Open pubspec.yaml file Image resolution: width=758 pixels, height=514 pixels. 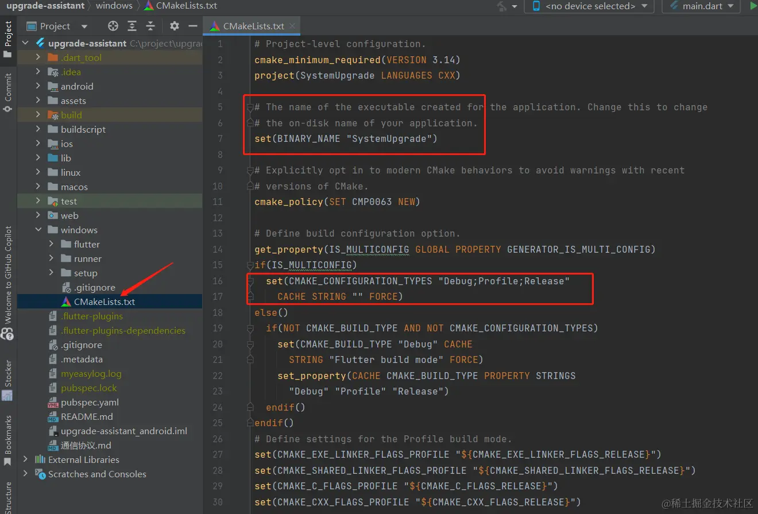click(90, 402)
